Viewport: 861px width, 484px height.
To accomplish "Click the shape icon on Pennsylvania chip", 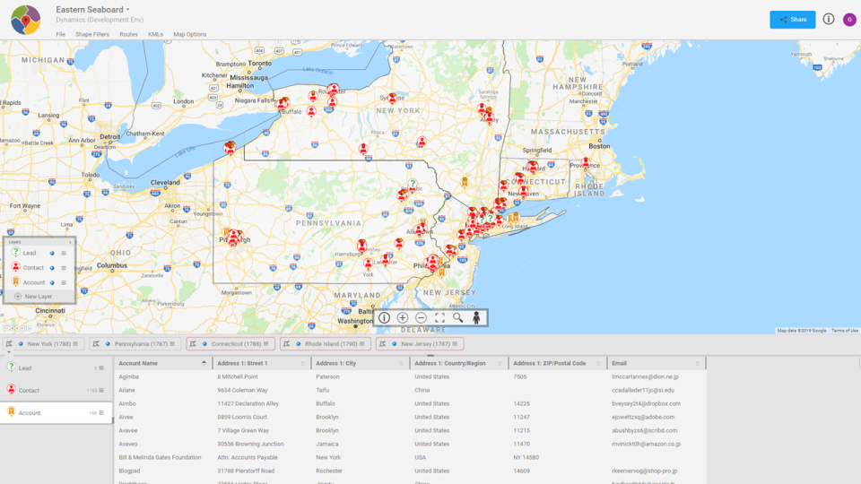I will point(96,344).
